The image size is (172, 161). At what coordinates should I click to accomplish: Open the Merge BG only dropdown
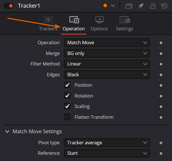107,53
